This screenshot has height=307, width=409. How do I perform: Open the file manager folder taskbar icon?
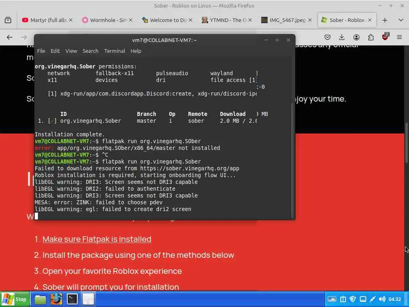[x=40, y=299]
